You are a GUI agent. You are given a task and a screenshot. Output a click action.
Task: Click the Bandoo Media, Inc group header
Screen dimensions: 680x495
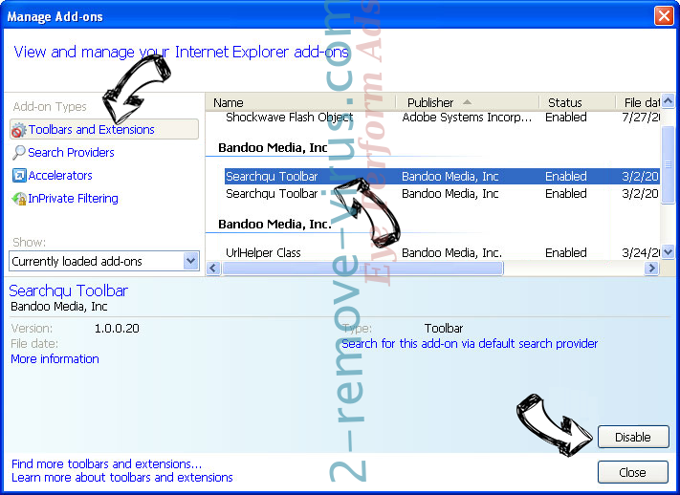click(273, 148)
